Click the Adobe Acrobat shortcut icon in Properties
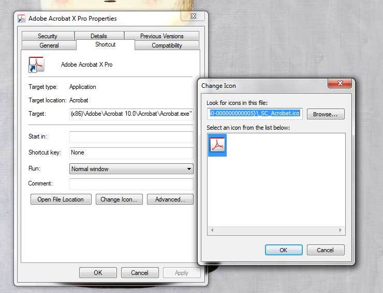This screenshot has width=383, height=293. click(x=36, y=65)
